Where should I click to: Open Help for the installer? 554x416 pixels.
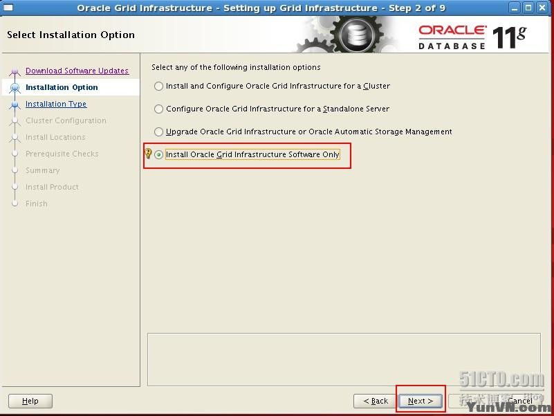click(x=30, y=401)
